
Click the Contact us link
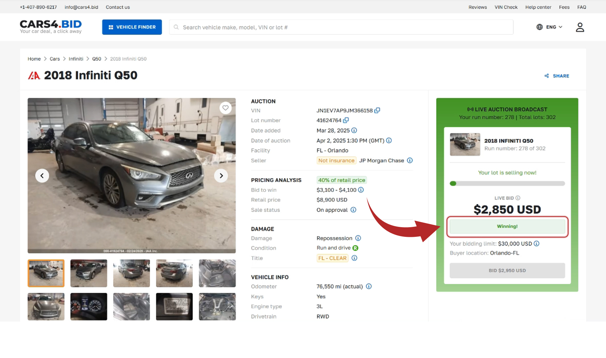click(118, 7)
